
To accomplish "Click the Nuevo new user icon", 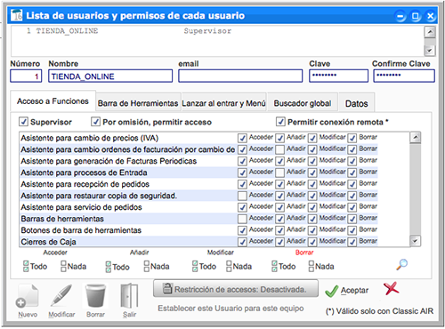I will (28, 296).
